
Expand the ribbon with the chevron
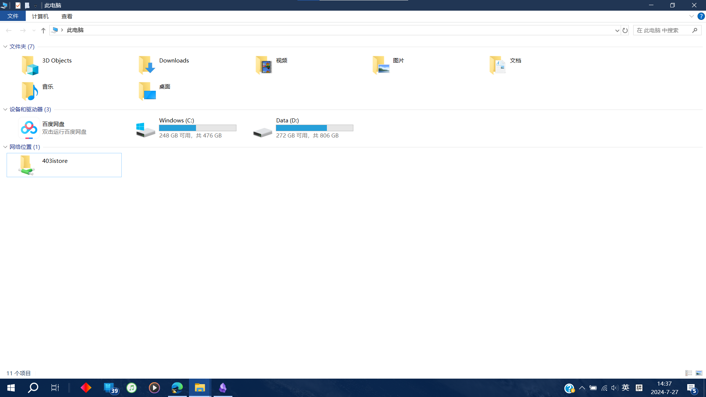[691, 16]
